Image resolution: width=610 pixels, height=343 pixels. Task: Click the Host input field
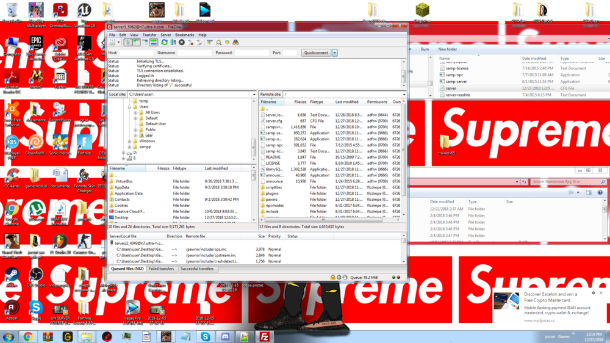point(136,52)
